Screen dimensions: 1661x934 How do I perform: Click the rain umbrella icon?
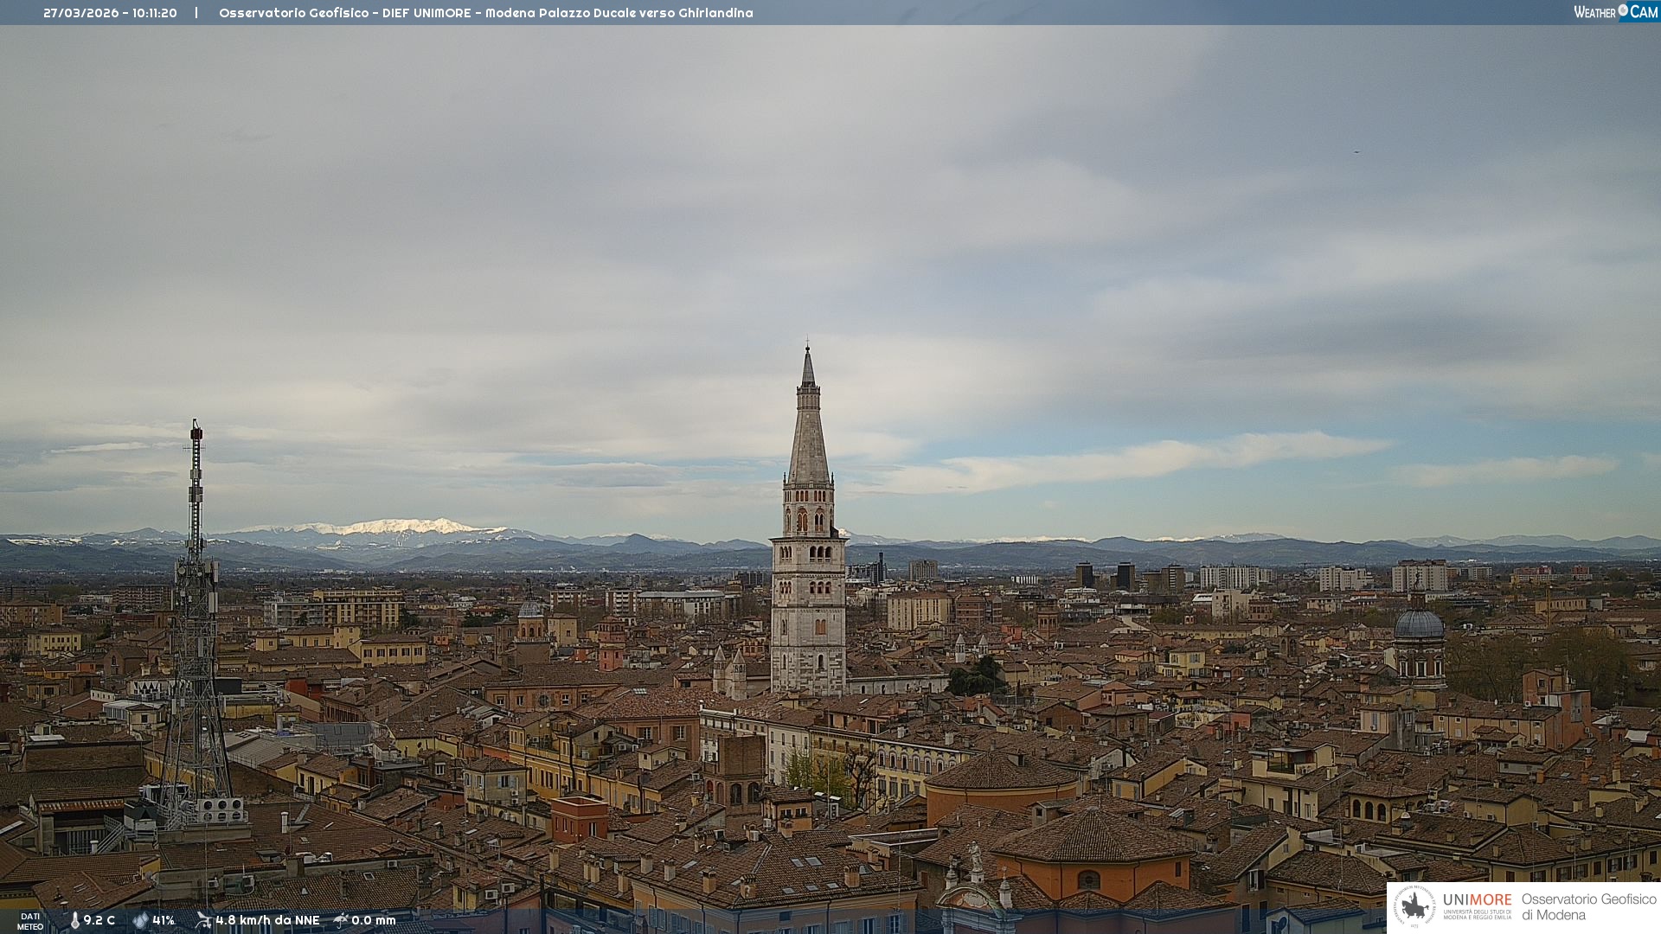(x=341, y=920)
